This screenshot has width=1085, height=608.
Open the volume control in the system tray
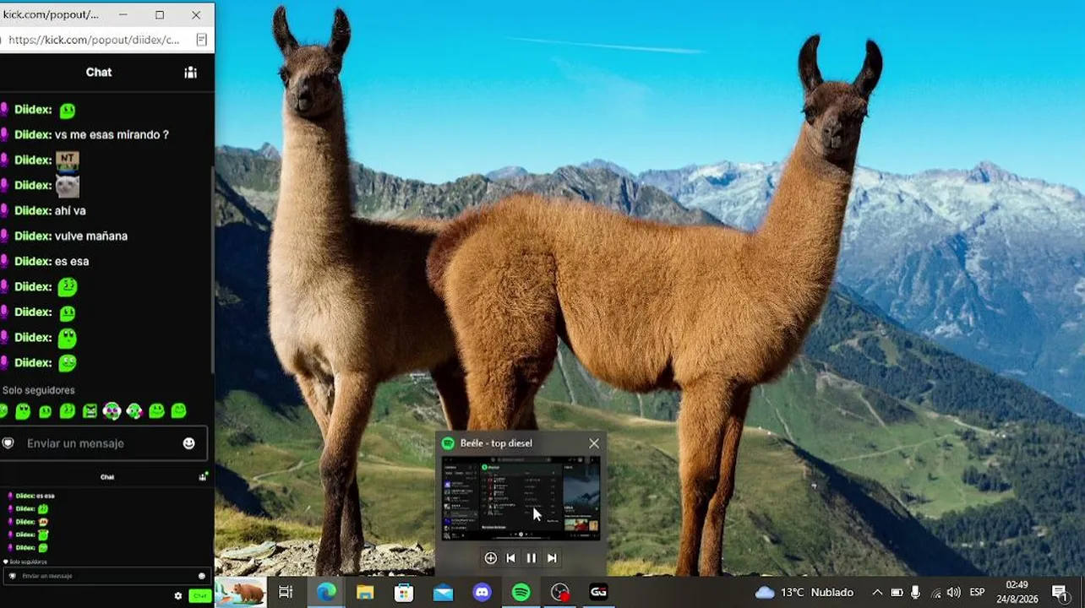[954, 593]
